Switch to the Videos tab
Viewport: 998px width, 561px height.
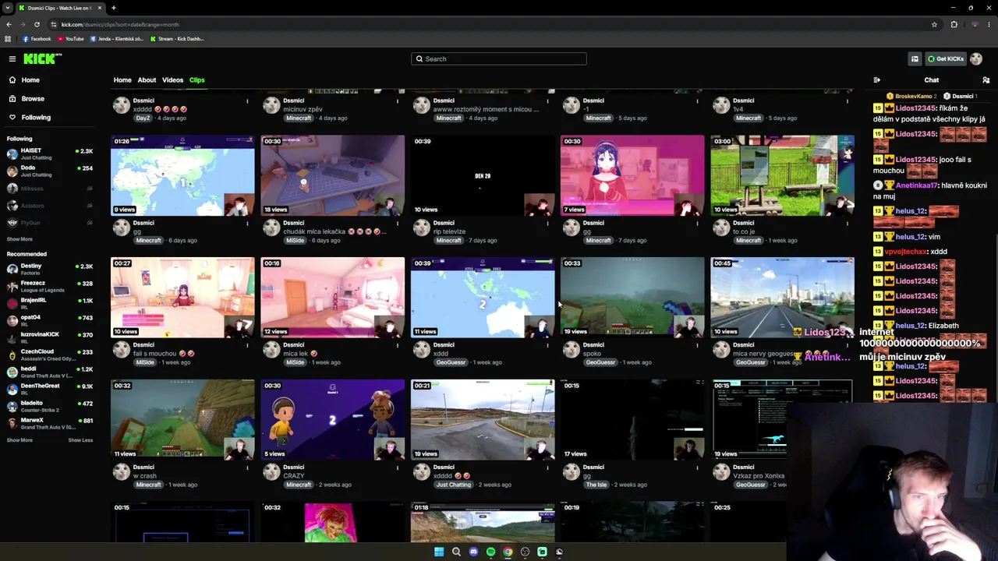pyautogui.click(x=172, y=79)
